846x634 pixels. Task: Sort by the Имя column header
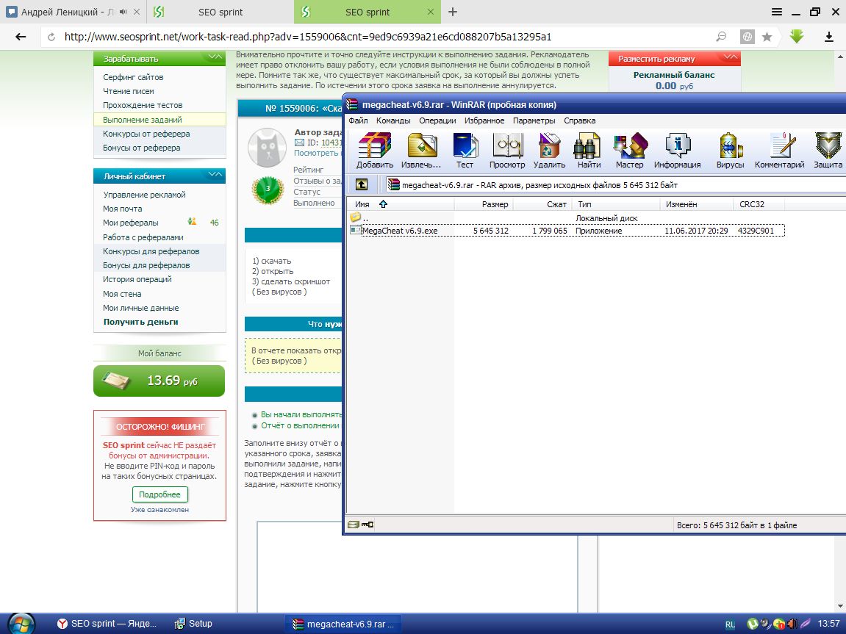tap(401, 204)
